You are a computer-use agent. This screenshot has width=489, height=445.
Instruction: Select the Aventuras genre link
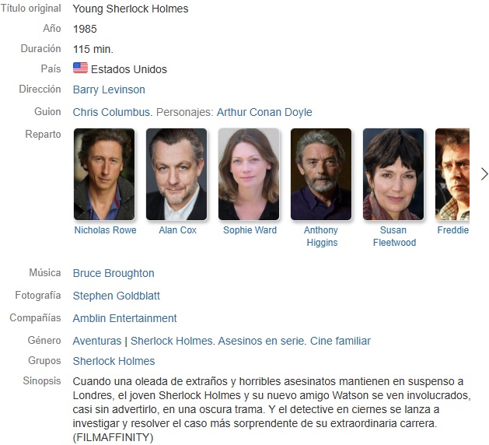coord(97,341)
